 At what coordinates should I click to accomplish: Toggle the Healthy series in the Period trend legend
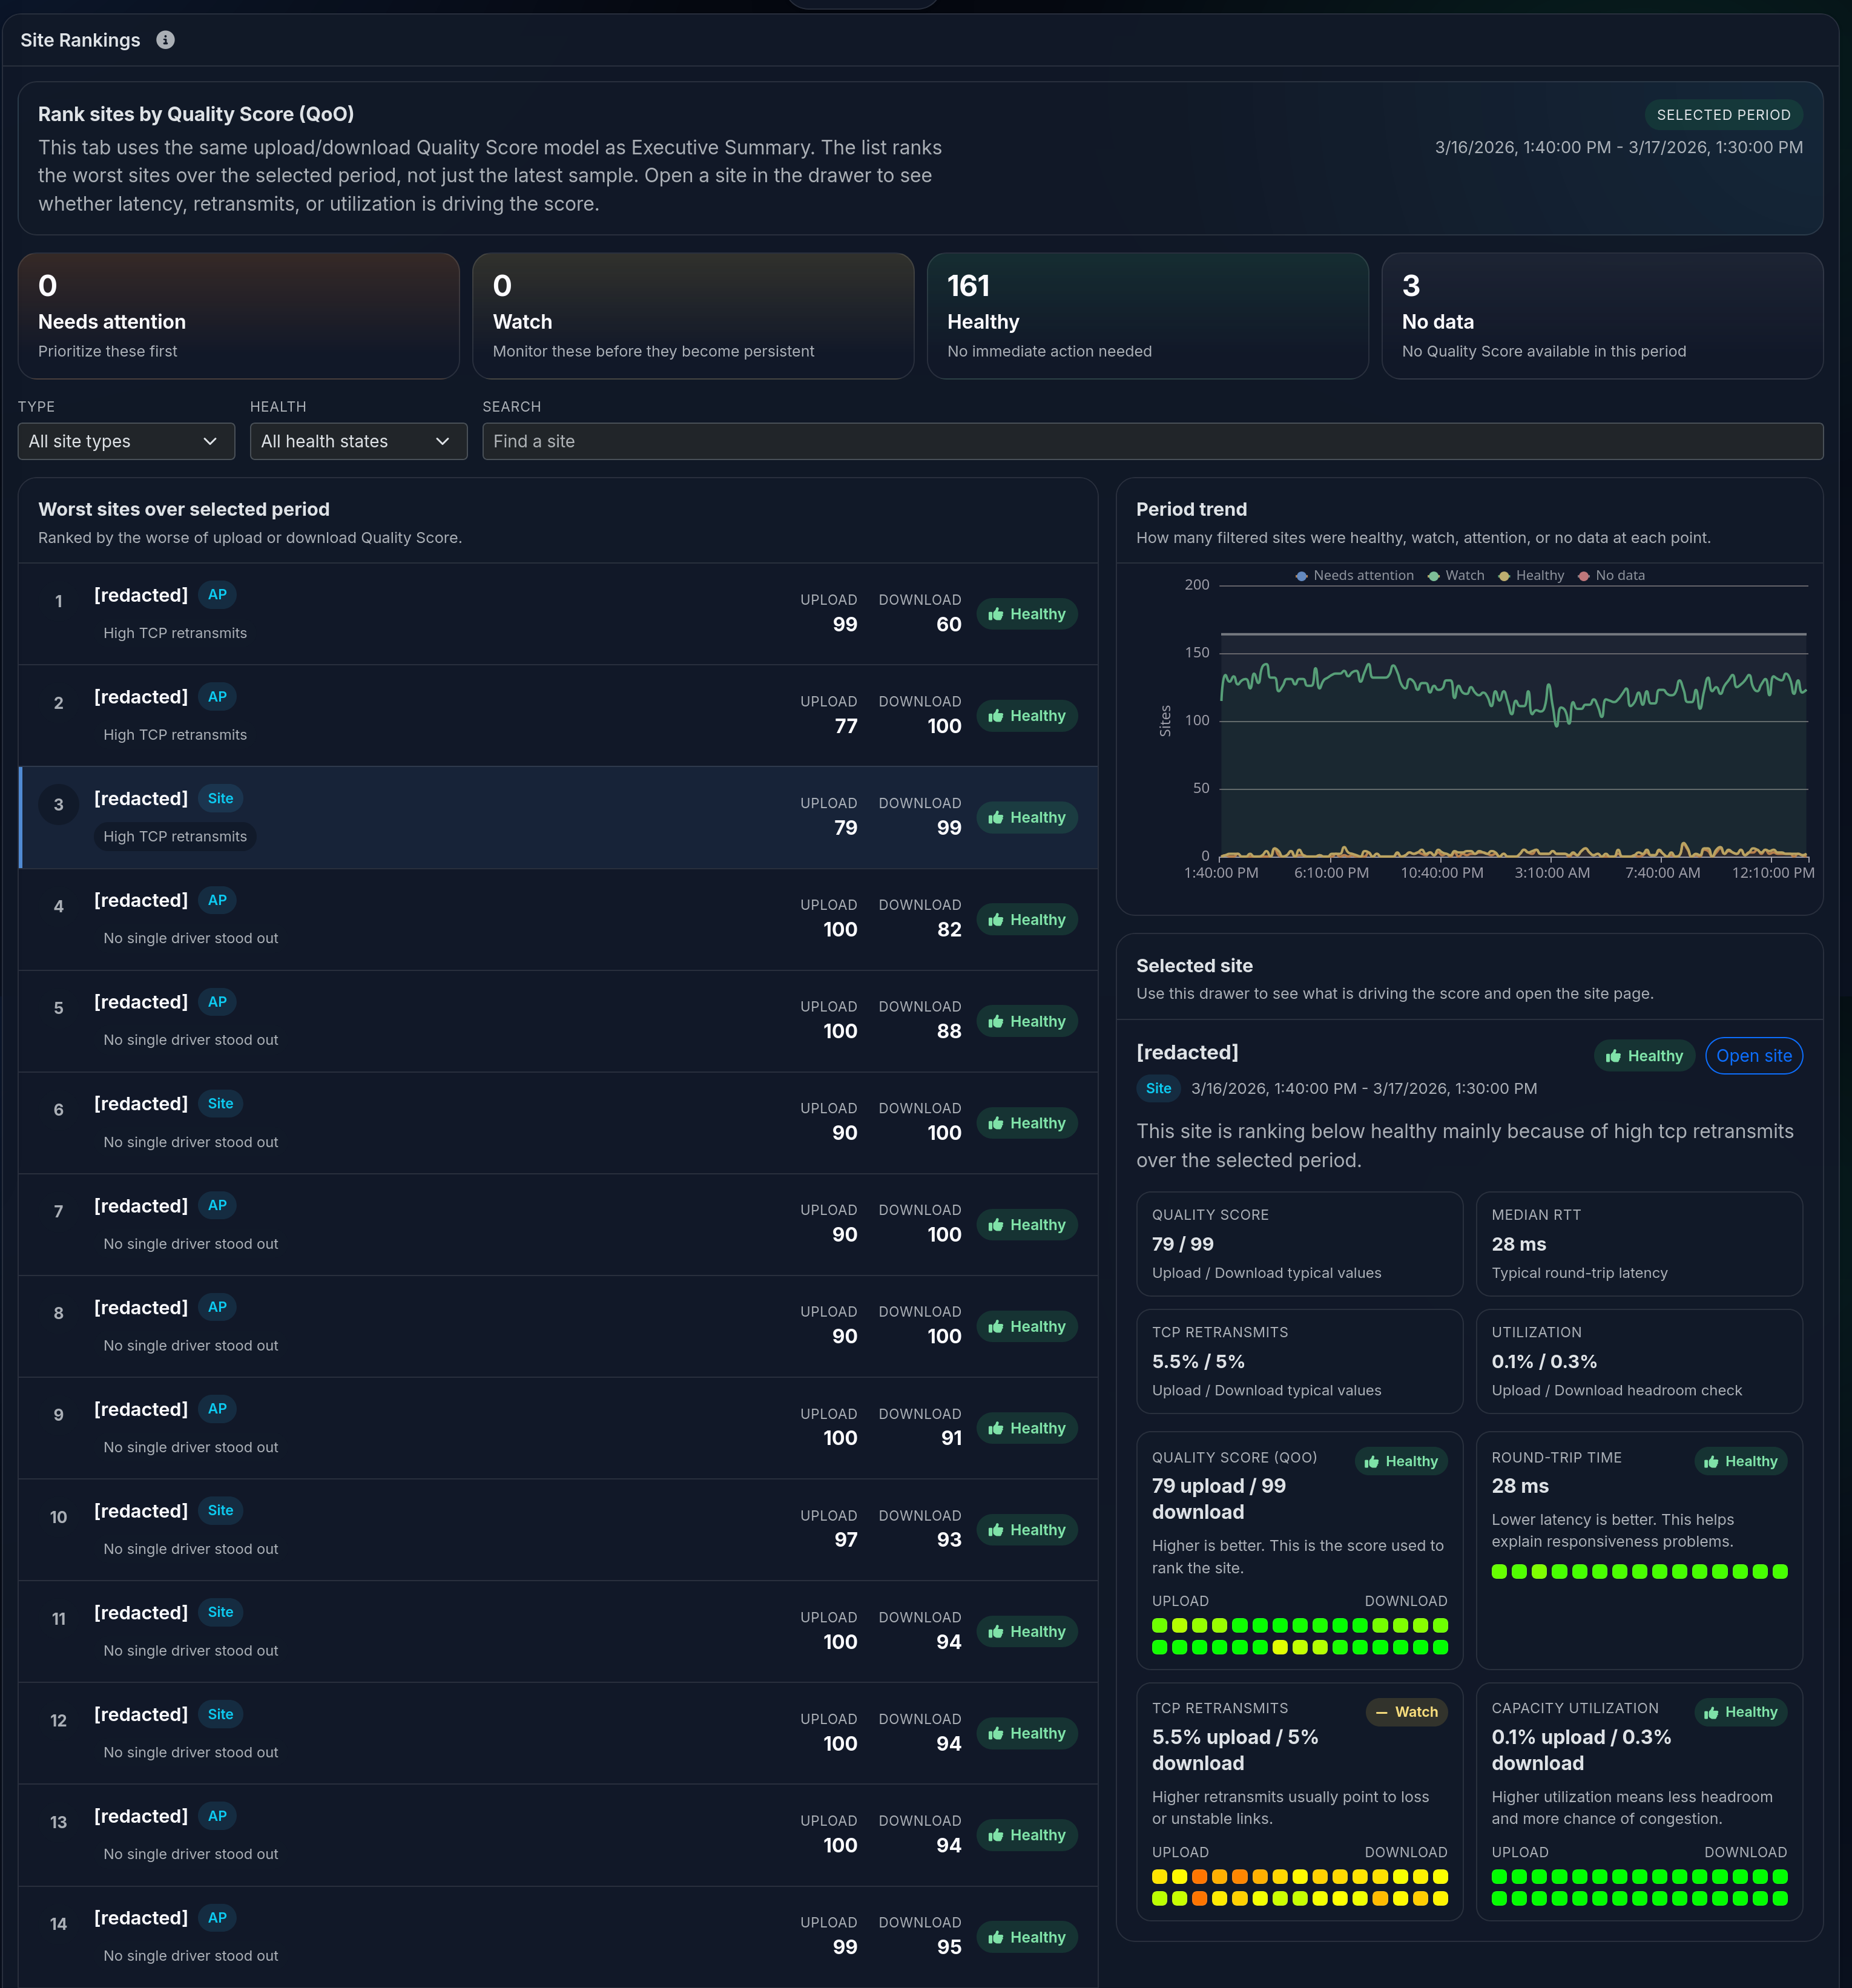tap(1530, 575)
